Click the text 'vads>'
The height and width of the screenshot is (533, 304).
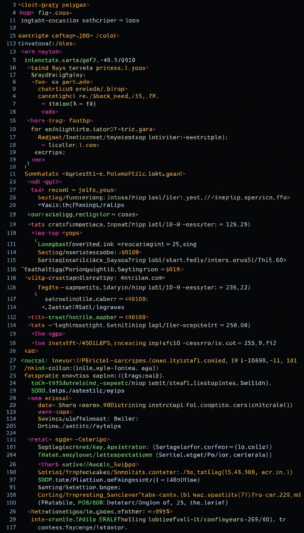coord(50,112)
